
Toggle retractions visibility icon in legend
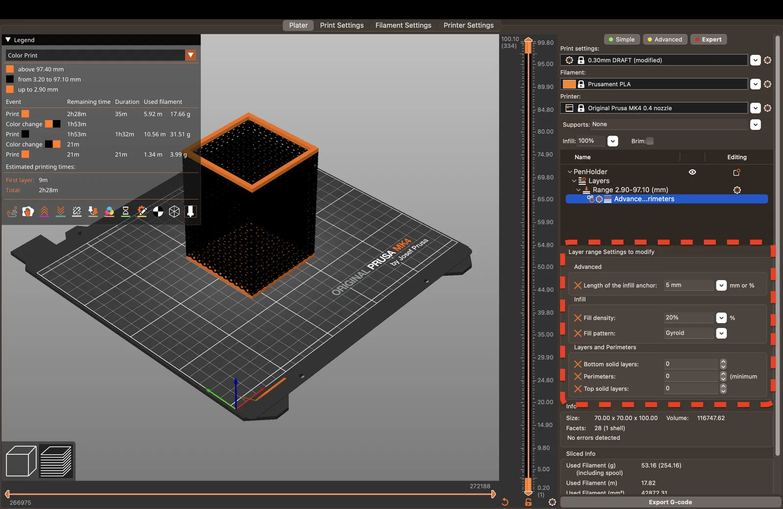coord(44,211)
